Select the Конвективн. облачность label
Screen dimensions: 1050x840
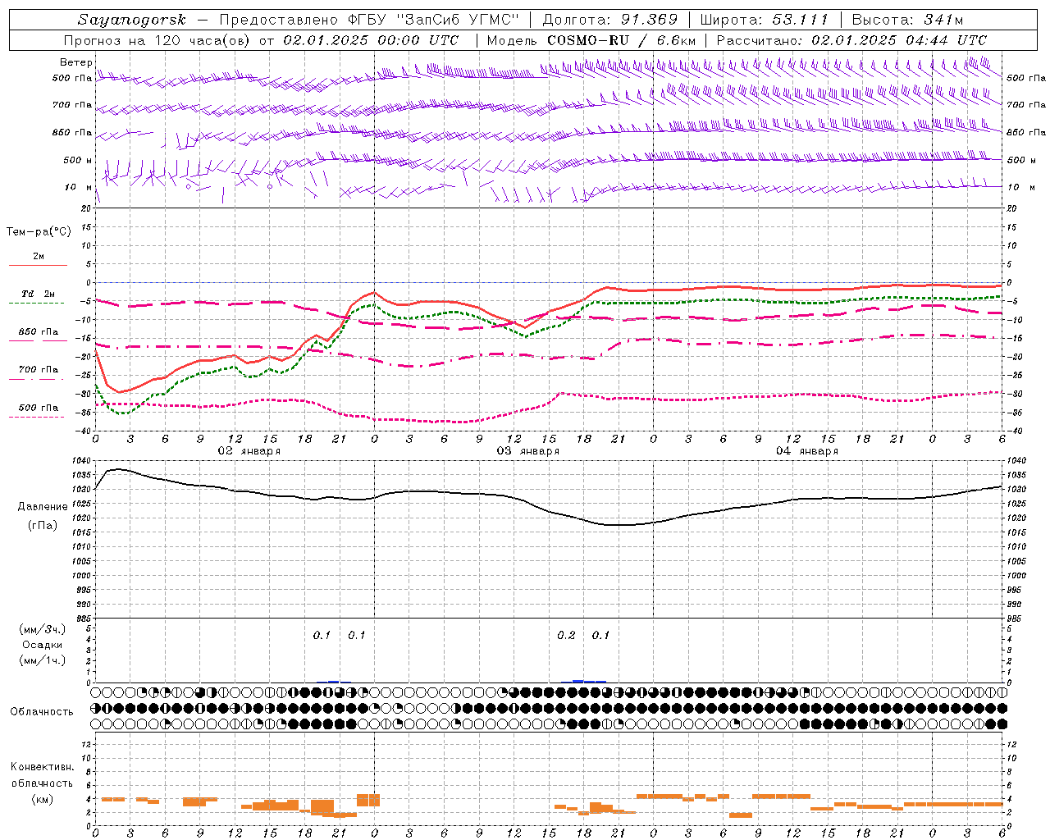tap(43, 775)
